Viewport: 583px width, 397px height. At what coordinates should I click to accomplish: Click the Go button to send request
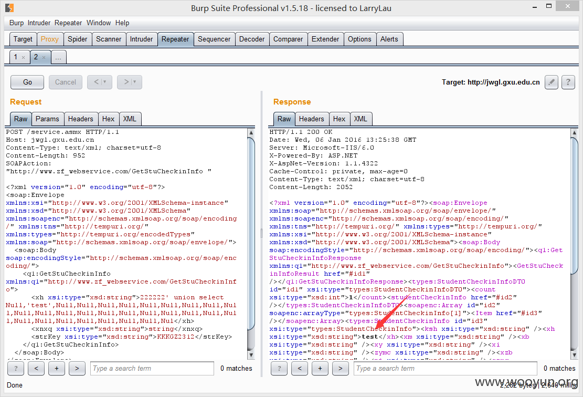point(27,82)
